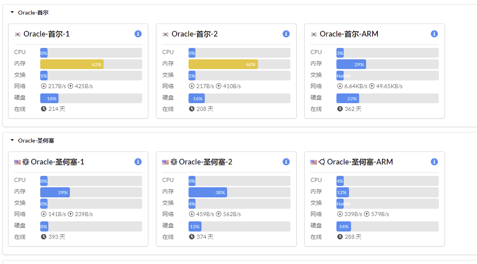Click the uptime clock icon on Oracle-首尔-1
This screenshot has height=264, width=477.
click(43, 109)
